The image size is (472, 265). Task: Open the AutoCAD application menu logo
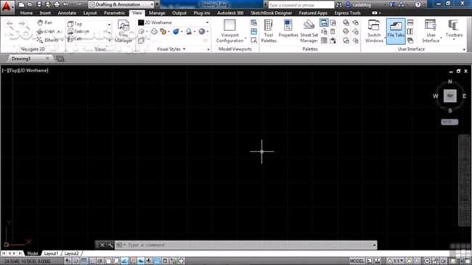click(7, 7)
